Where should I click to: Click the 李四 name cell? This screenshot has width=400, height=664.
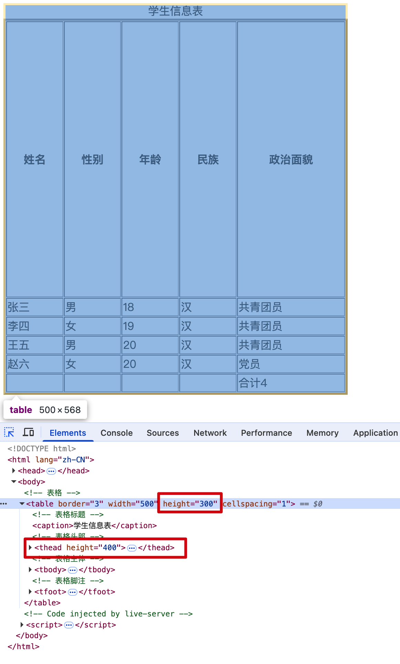[35, 326]
